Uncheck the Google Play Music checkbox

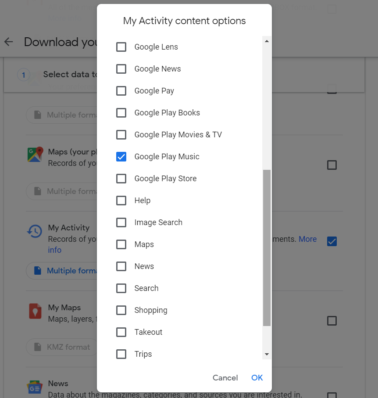tap(121, 157)
